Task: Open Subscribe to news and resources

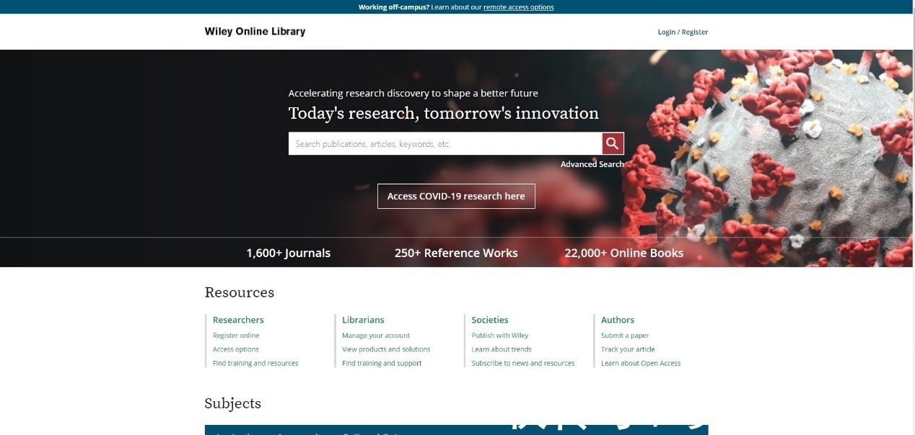Action: click(x=523, y=364)
